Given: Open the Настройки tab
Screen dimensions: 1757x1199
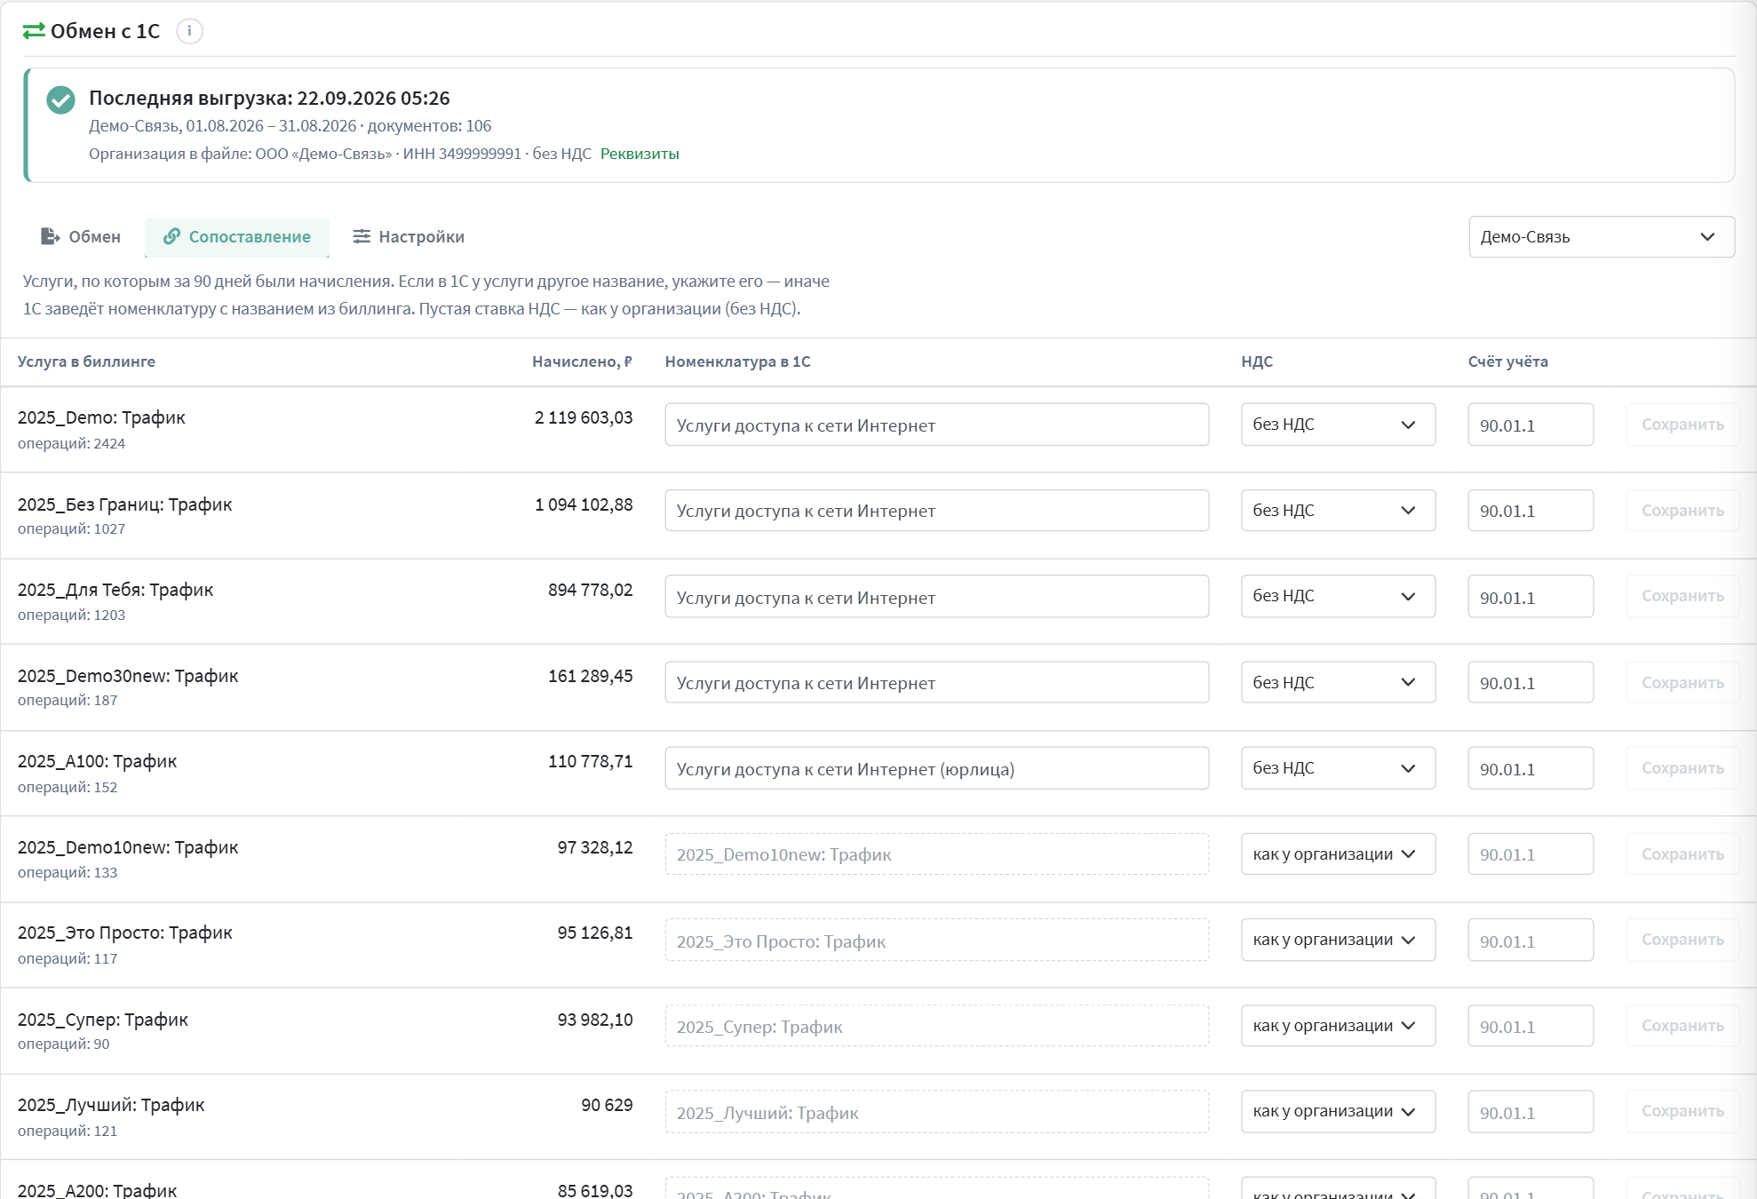Looking at the screenshot, I should coord(409,237).
